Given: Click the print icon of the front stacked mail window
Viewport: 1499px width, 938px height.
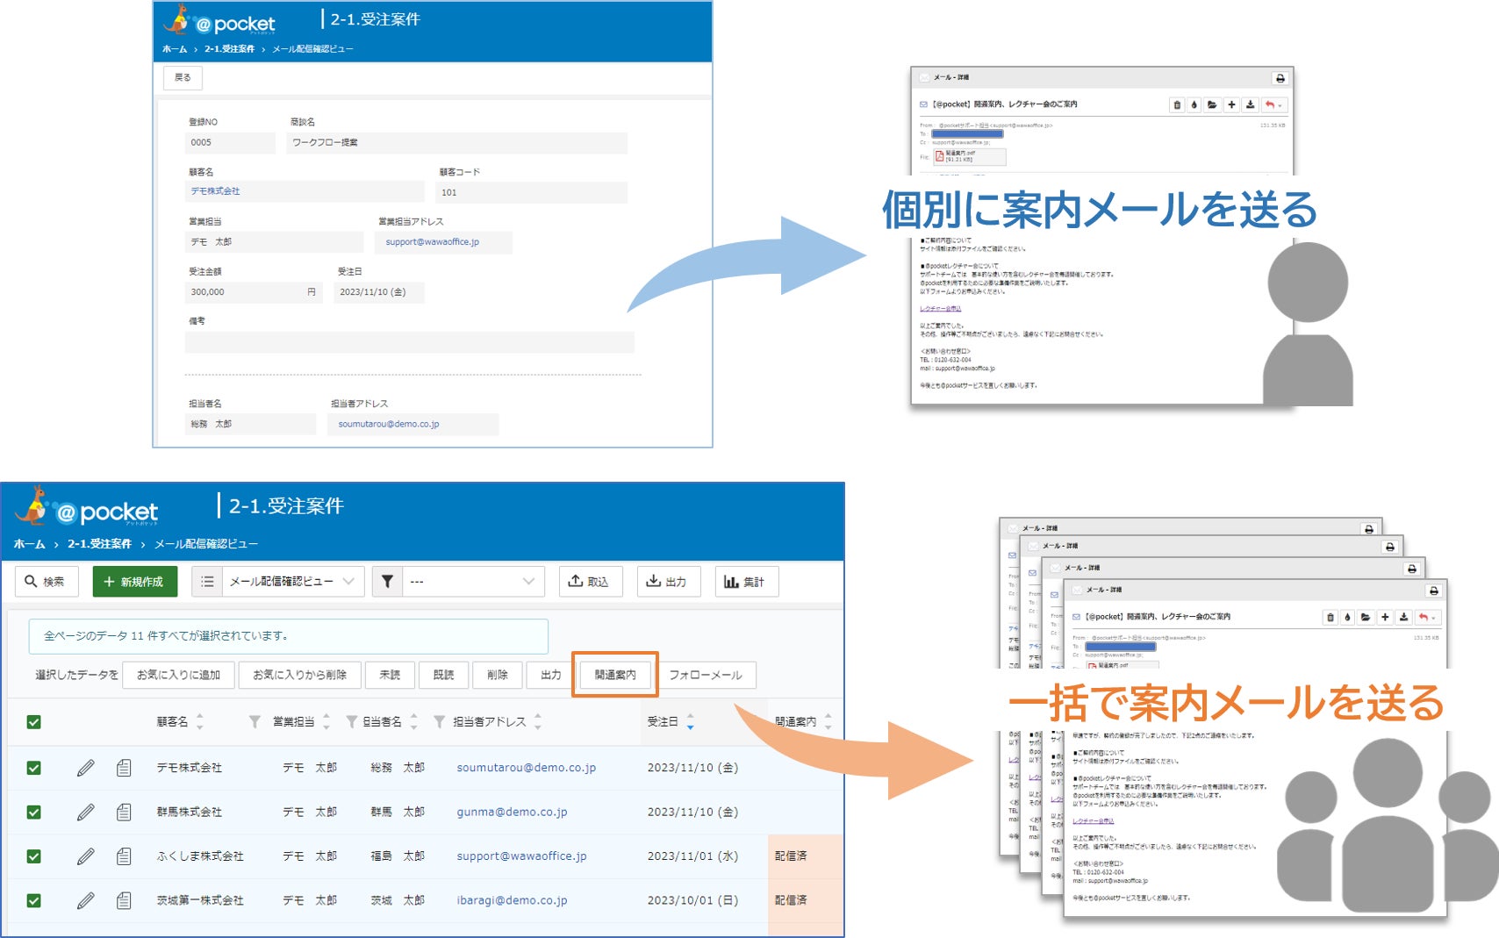Looking at the screenshot, I should pyautogui.click(x=1433, y=591).
